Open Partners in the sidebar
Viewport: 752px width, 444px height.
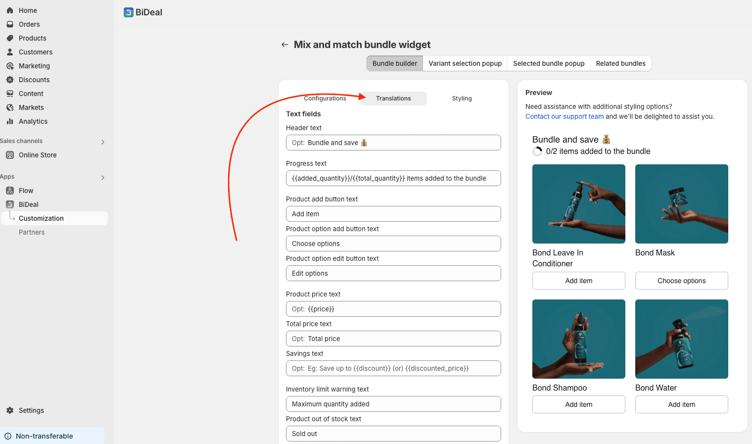(32, 232)
